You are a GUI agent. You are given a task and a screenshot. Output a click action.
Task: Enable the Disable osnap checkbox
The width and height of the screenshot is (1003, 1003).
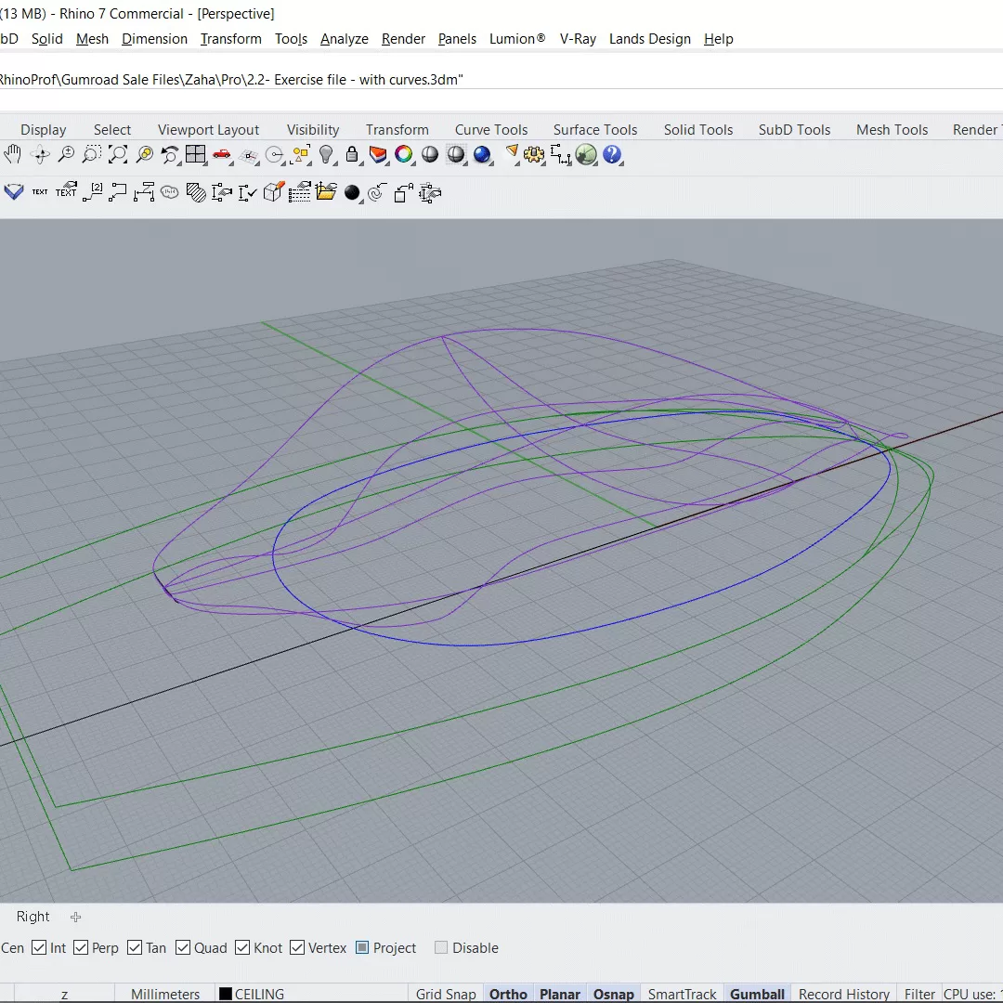[x=441, y=947]
